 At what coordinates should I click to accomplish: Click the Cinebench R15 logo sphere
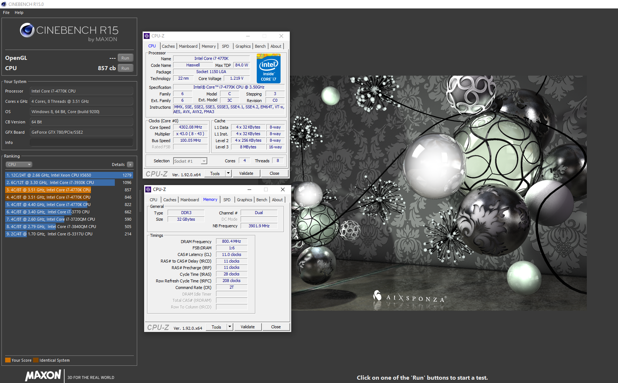[x=27, y=30]
